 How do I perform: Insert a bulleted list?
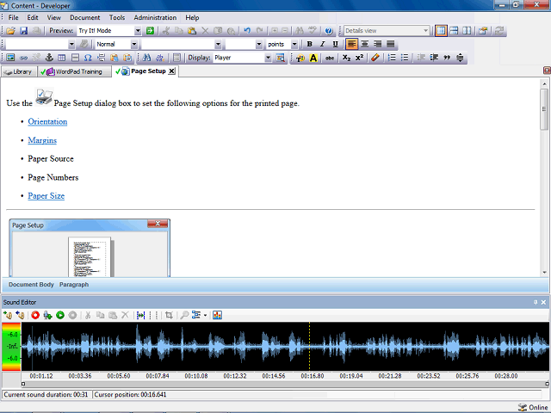405,58
